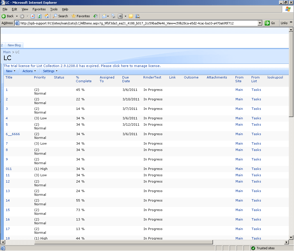
Task: Click the (1) High priority in row 011
Action: [x=41, y=169]
